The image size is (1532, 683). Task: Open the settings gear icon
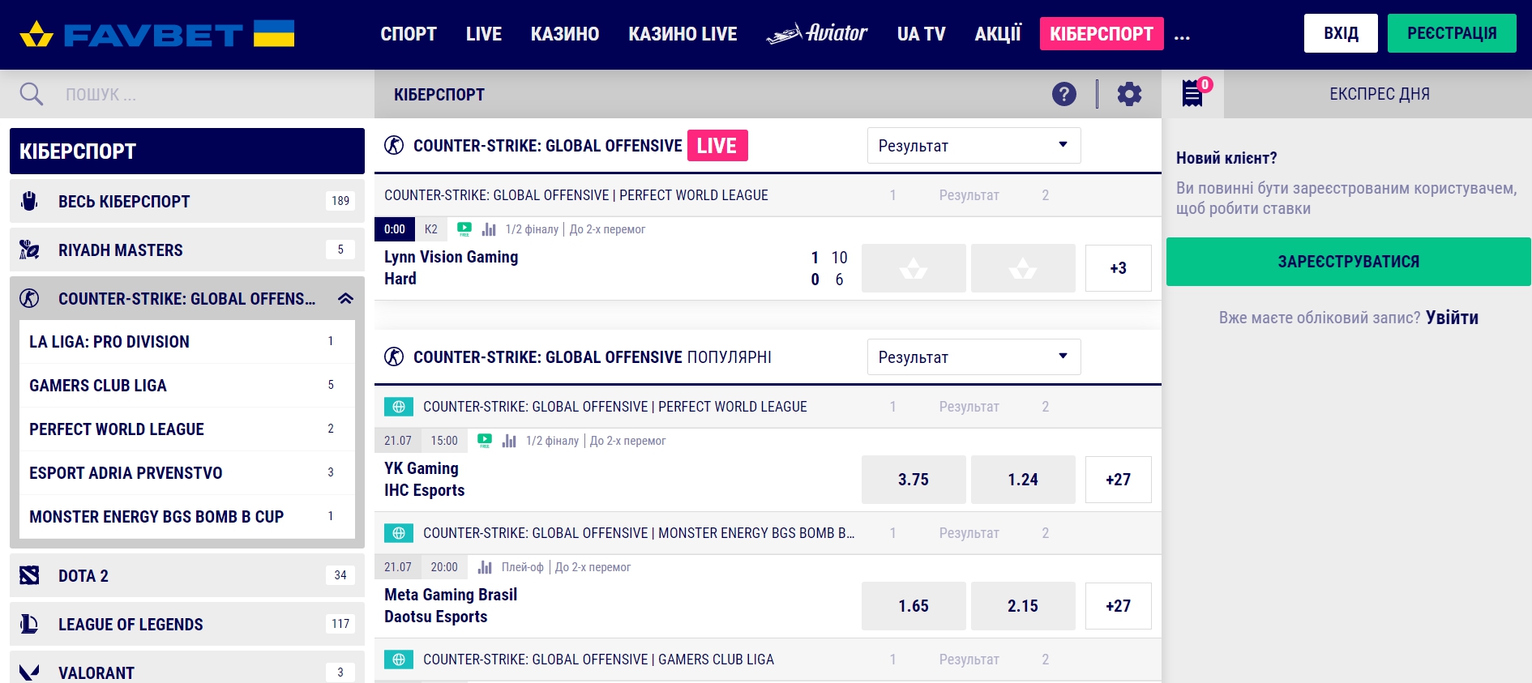1129,94
